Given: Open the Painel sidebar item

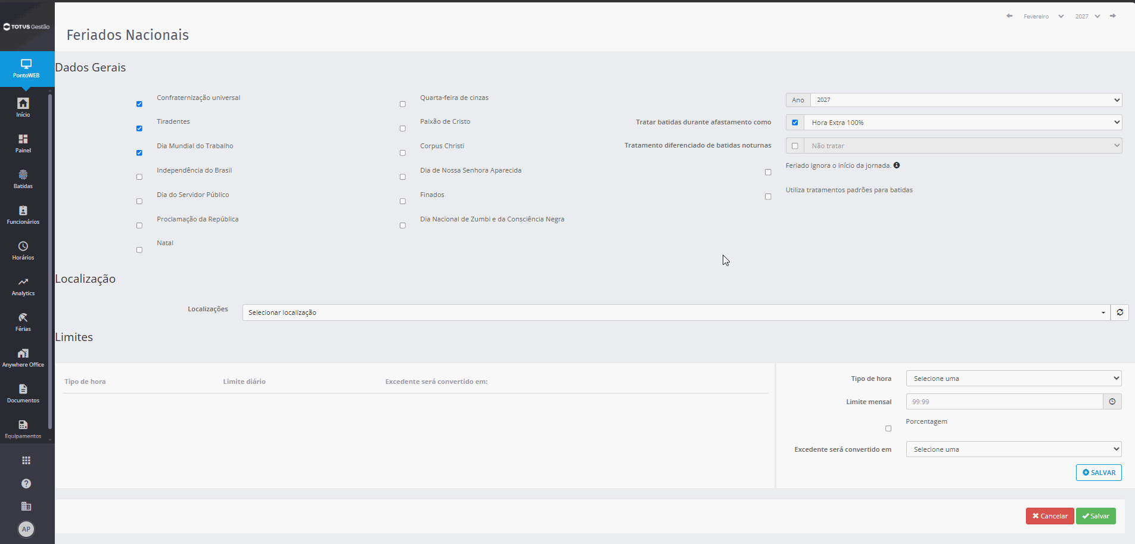Looking at the screenshot, I should 23,143.
